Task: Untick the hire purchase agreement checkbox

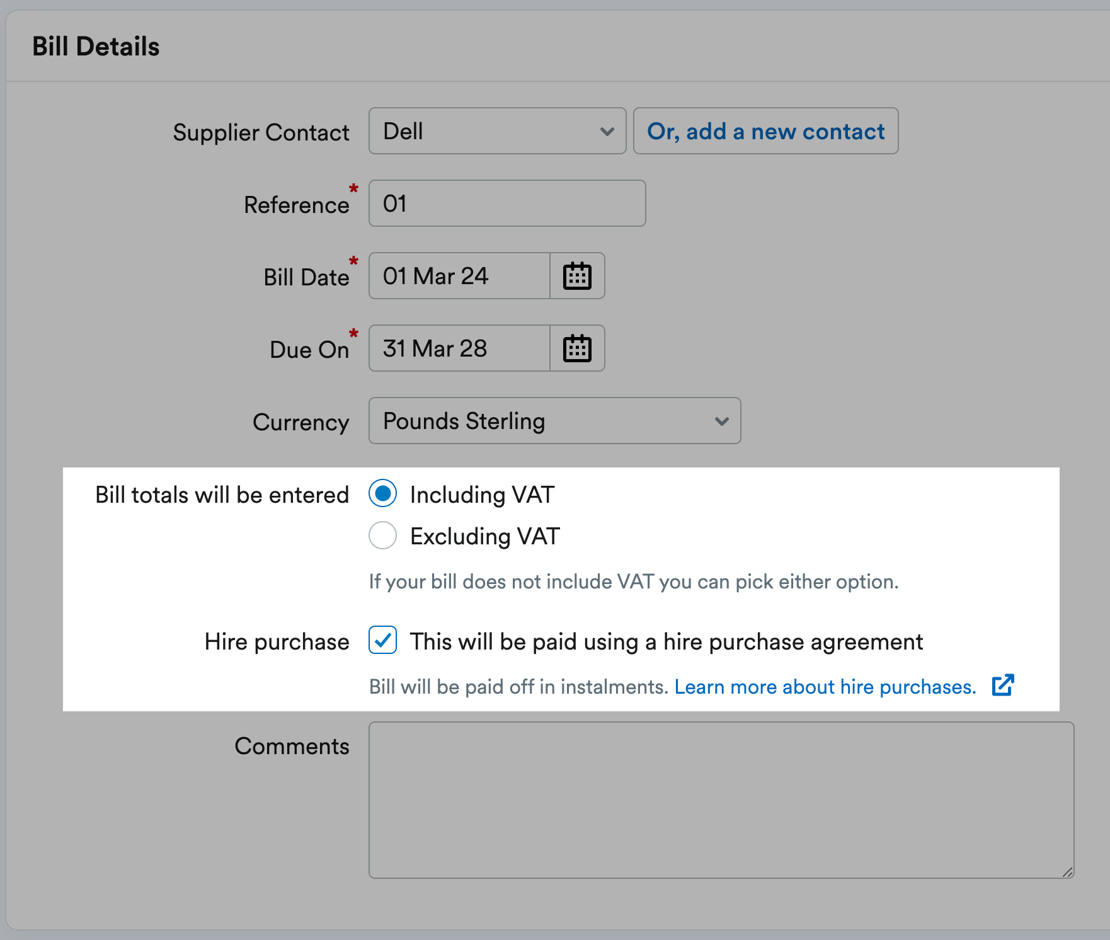Action: pyautogui.click(x=382, y=640)
